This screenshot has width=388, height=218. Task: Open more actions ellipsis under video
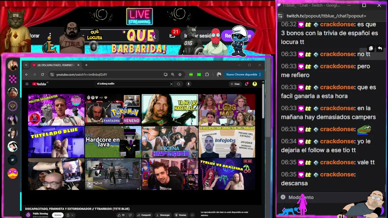pos(192,215)
